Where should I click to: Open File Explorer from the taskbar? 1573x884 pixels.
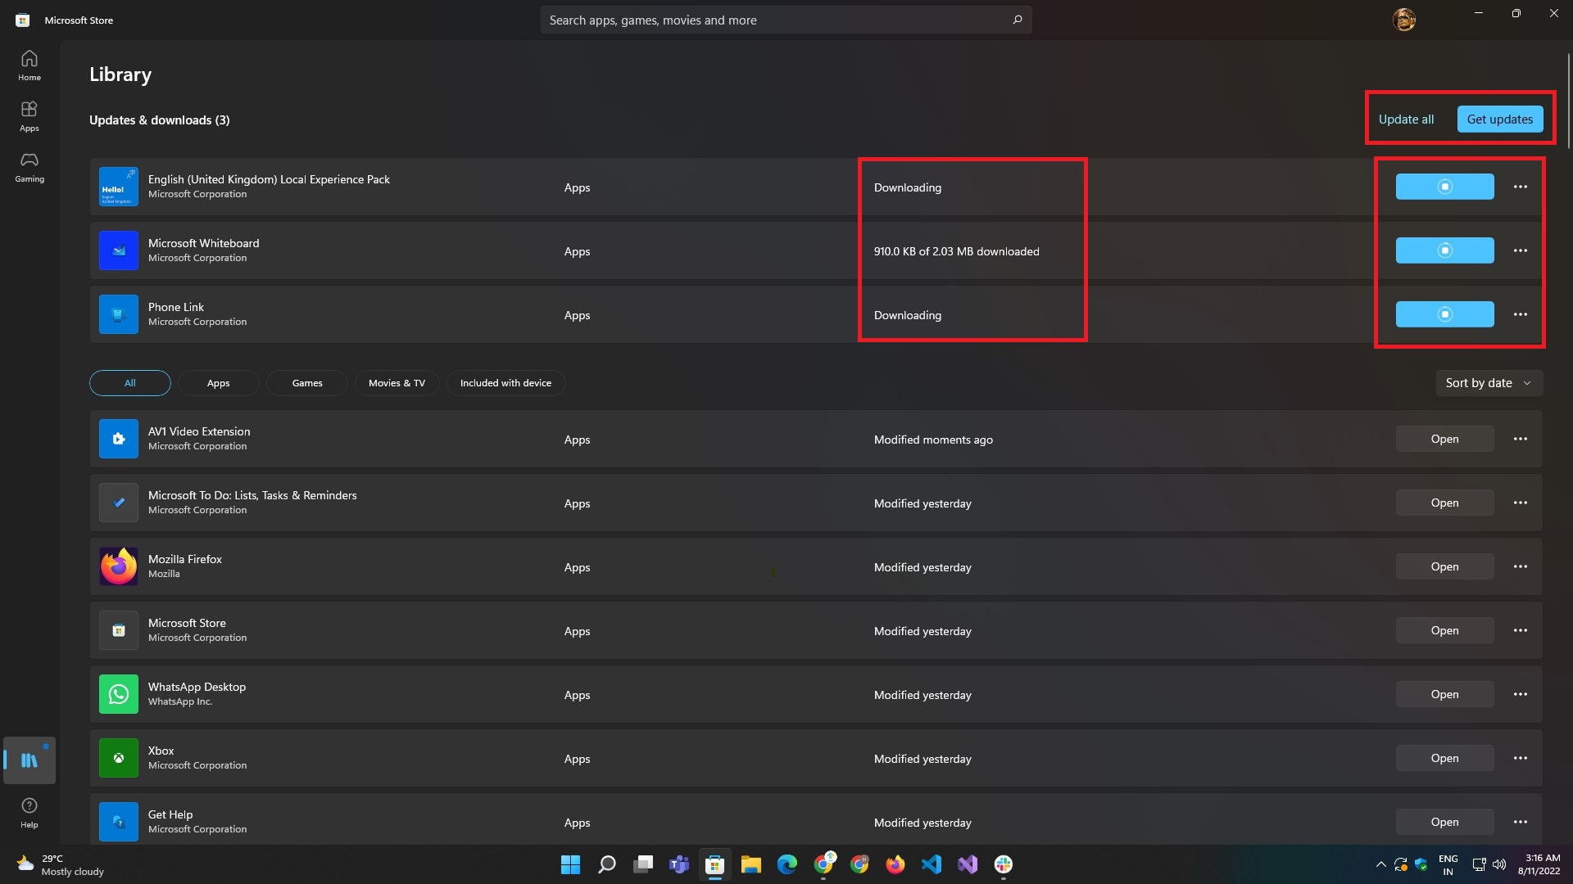click(x=751, y=864)
